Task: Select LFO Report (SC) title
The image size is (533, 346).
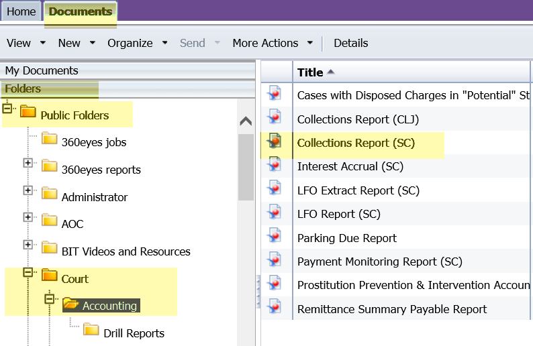Action: [x=338, y=214]
